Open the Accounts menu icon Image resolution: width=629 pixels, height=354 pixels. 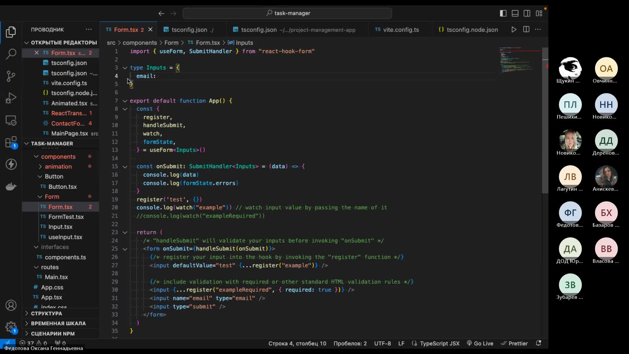[11, 305]
